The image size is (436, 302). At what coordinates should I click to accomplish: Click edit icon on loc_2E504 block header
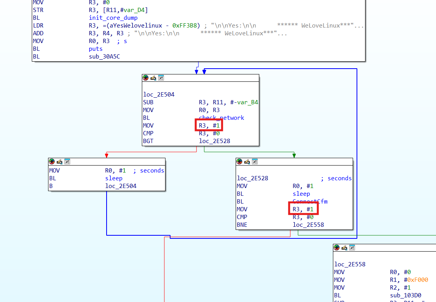click(153, 78)
